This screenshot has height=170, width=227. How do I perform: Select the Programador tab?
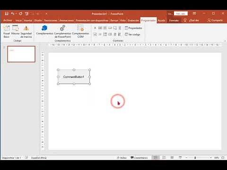tap(148, 20)
